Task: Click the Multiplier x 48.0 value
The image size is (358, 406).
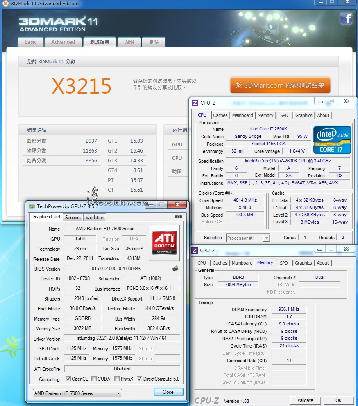Action: click(245, 207)
